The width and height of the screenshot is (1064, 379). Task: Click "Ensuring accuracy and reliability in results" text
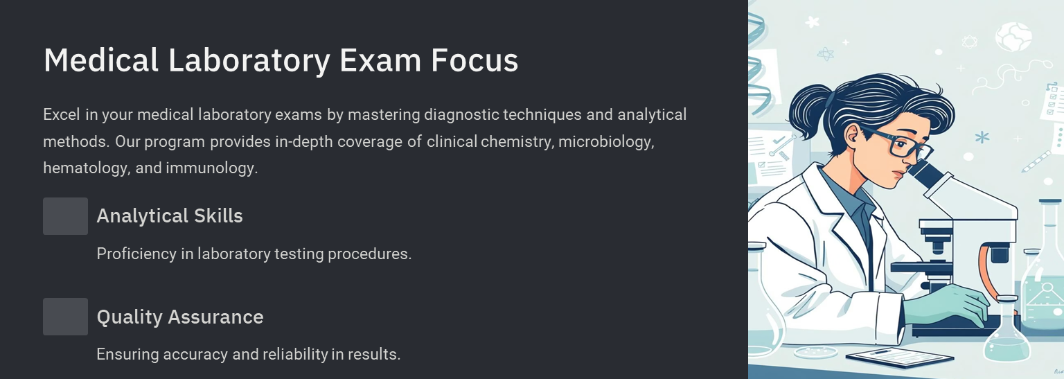[x=249, y=354]
